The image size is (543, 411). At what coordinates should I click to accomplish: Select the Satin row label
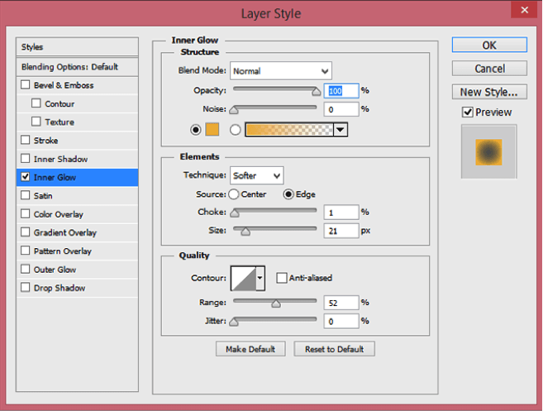click(43, 196)
